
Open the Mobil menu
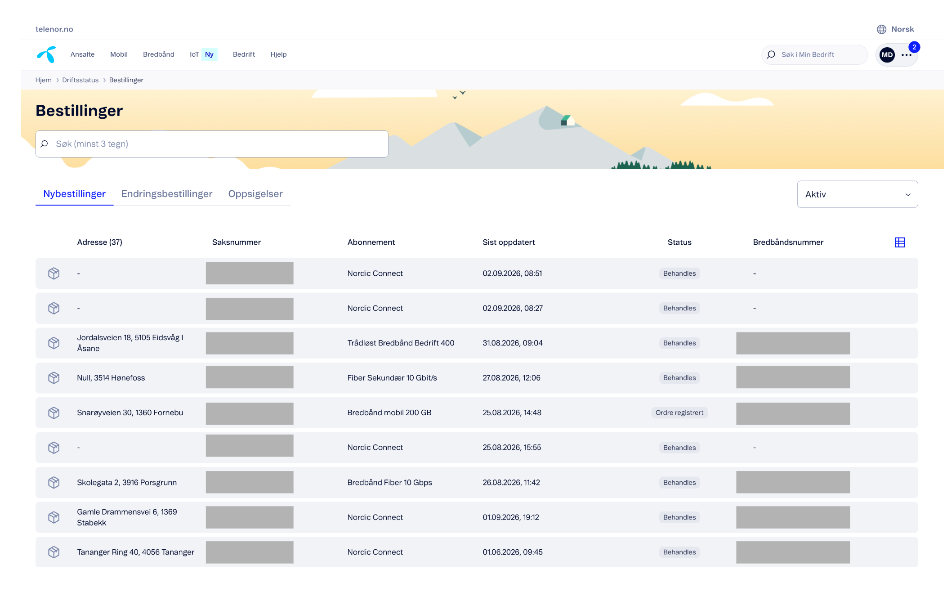119,54
